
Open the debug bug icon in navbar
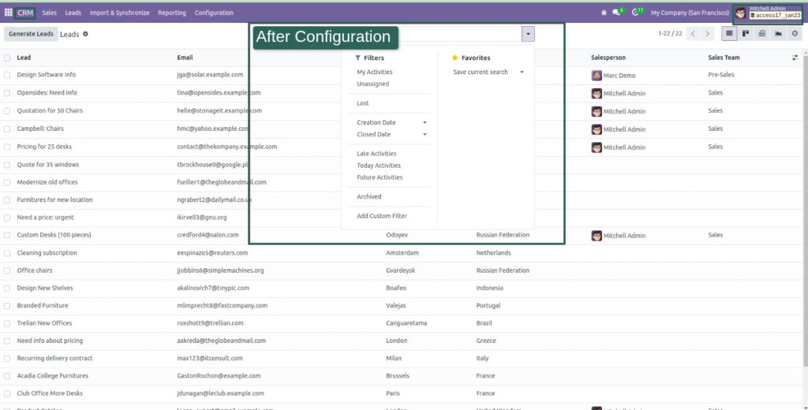point(604,13)
